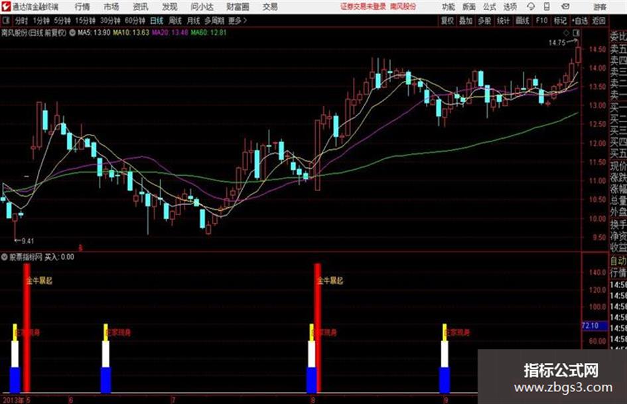Add stock via the 自选 button

click(579, 21)
